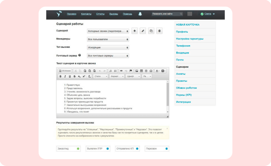Toggle the blue dot on Выявлен ЛПР
The width and height of the screenshot is (271, 166).
[x=107, y=149]
